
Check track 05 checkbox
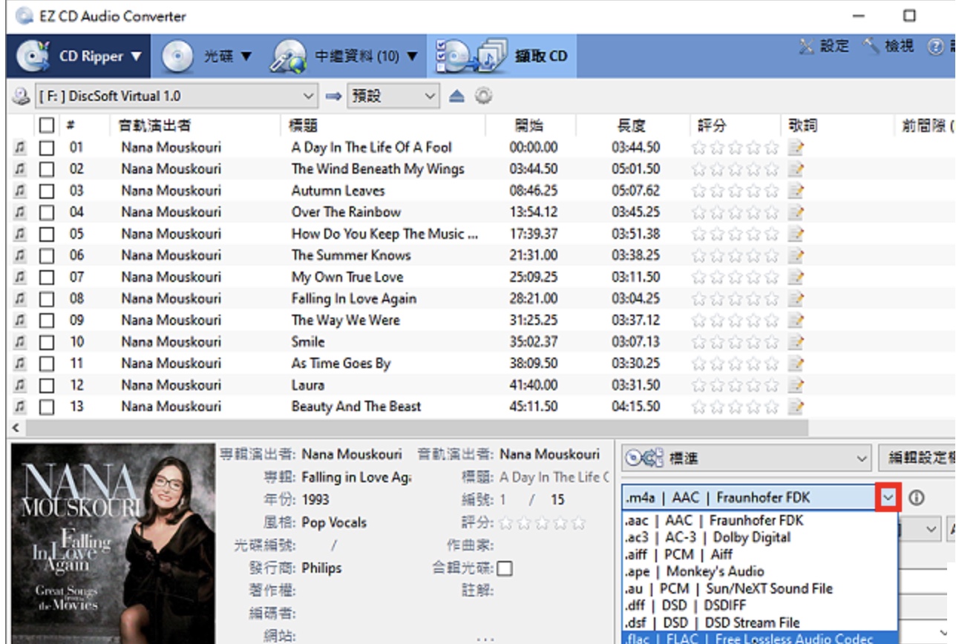[47, 234]
